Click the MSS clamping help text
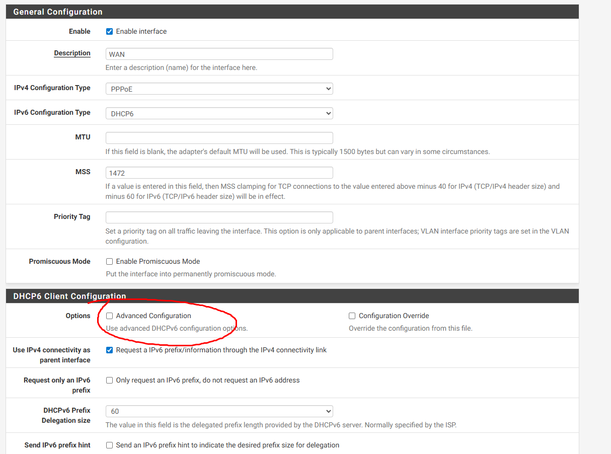611x454 pixels. coord(333,191)
